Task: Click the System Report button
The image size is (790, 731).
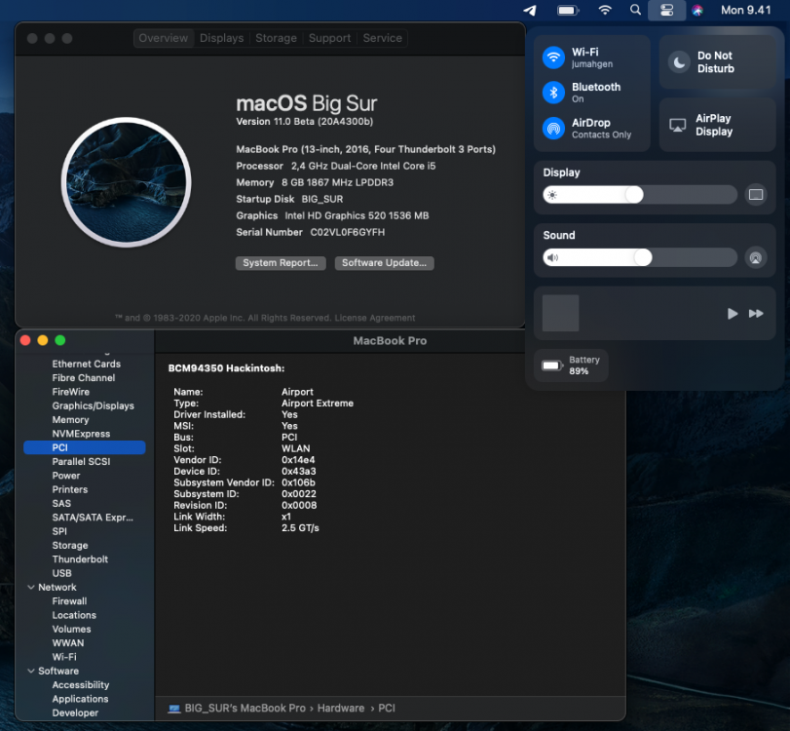Action: 281,263
